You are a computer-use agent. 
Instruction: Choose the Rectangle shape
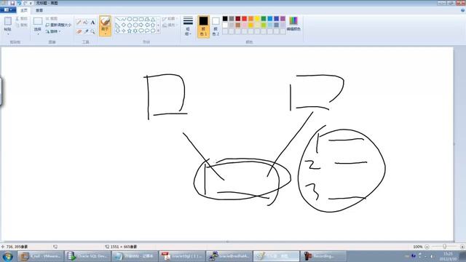[135, 20]
